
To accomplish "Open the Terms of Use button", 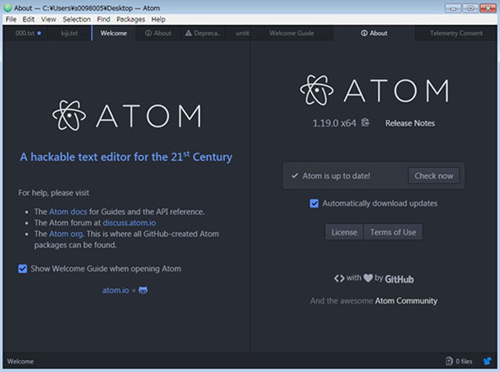I will [392, 232].
